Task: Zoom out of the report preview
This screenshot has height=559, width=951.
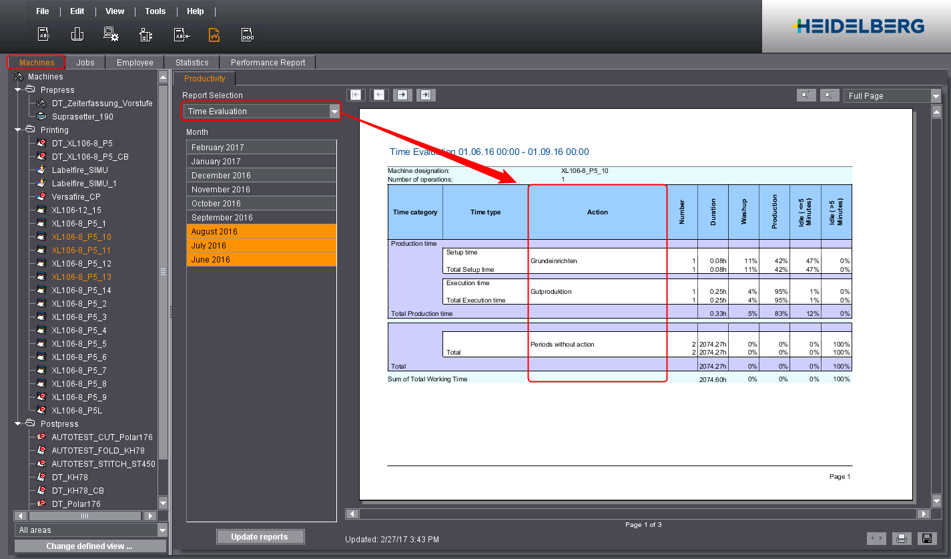Action: 830,95
